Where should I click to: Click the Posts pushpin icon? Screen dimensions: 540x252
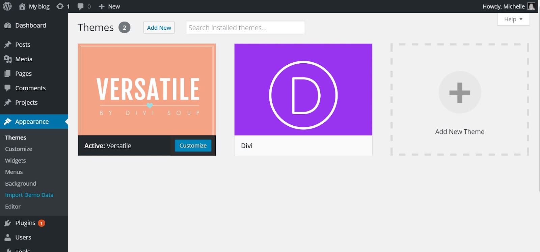[8, 44]
